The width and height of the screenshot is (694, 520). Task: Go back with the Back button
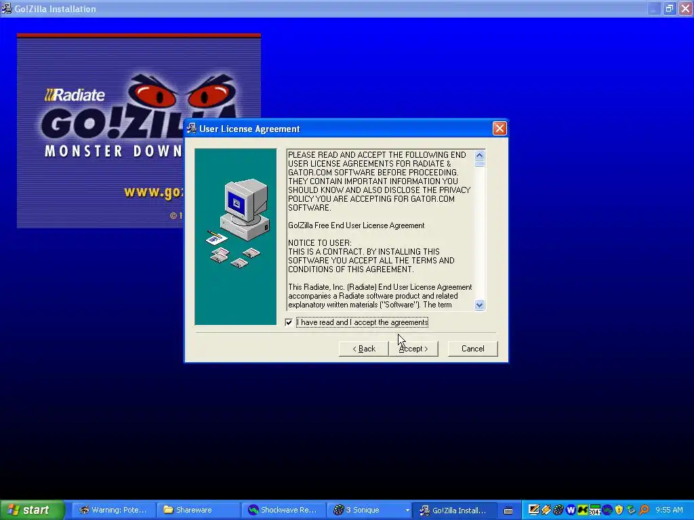coord(364,349)
